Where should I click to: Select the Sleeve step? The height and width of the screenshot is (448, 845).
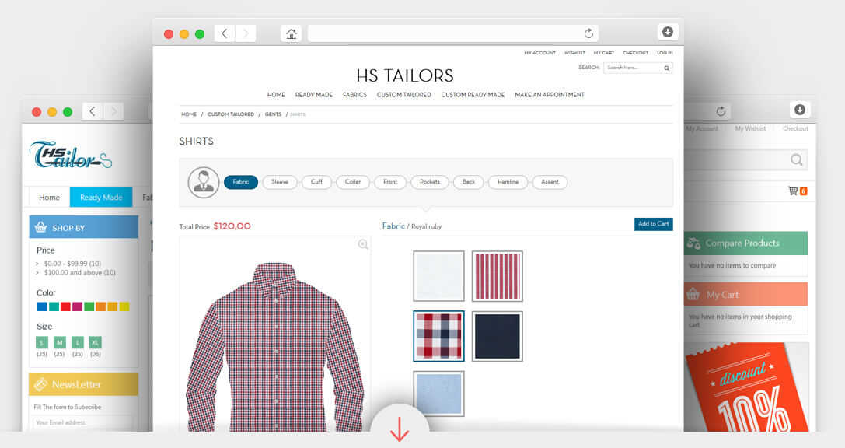point(280,182)
